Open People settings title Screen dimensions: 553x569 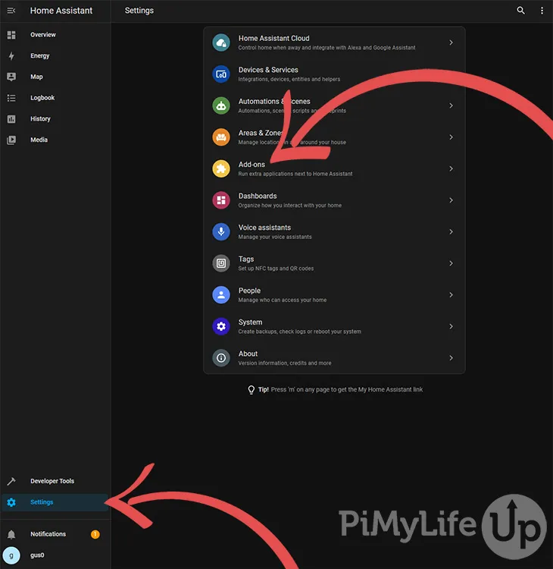(x=249, y=291)
